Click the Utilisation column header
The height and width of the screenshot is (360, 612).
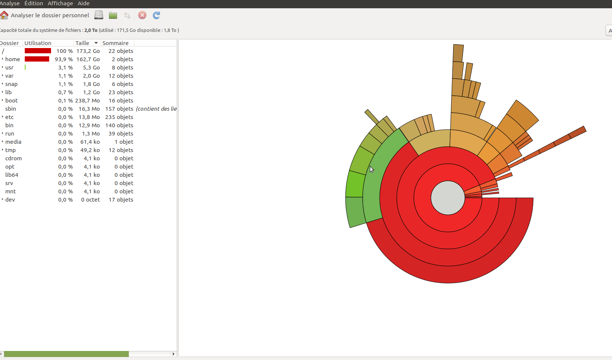[38, 43]
